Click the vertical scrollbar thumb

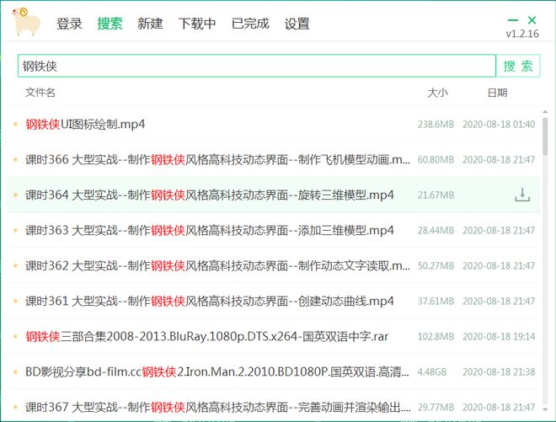pos(545,136)
